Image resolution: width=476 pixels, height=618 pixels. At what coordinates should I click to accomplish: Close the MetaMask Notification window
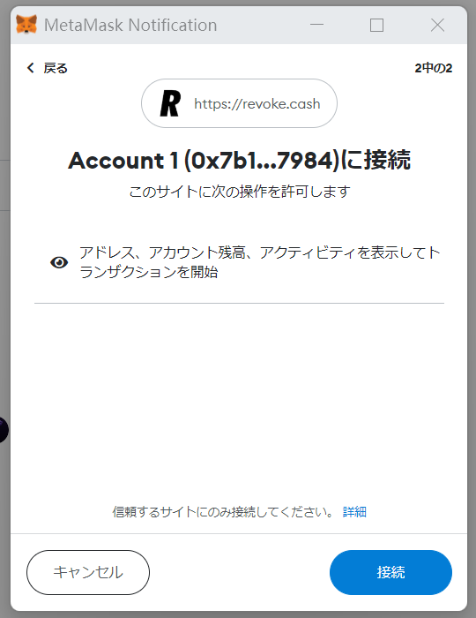[x=437, y=26]
